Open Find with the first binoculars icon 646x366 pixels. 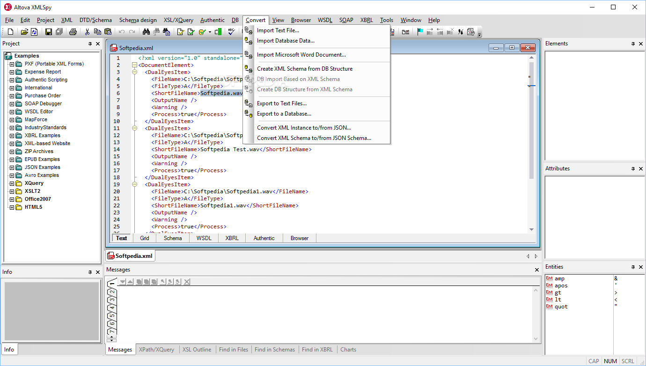tap(146, 32)
